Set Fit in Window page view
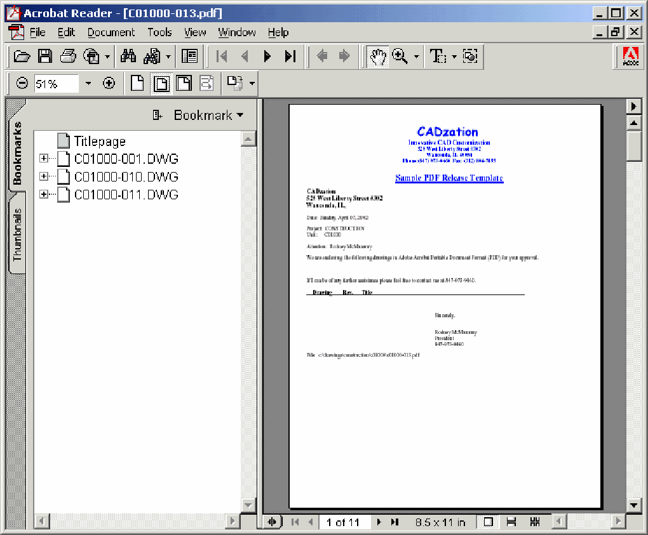The image size is (648, 535). pyautogui.click(x=161, y=83)
